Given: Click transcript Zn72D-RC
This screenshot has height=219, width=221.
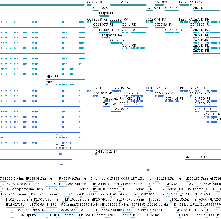Looking at the screenshot, I should [x=206, y=43].
